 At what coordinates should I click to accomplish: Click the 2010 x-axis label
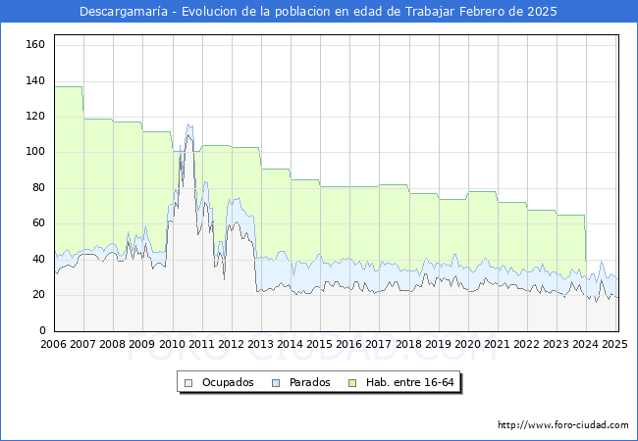tap(172, 344)
